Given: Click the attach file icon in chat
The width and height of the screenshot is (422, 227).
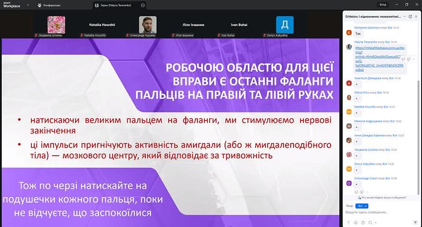Looking at the screenshot, I should pyautogui.click(x=362, y=222).
